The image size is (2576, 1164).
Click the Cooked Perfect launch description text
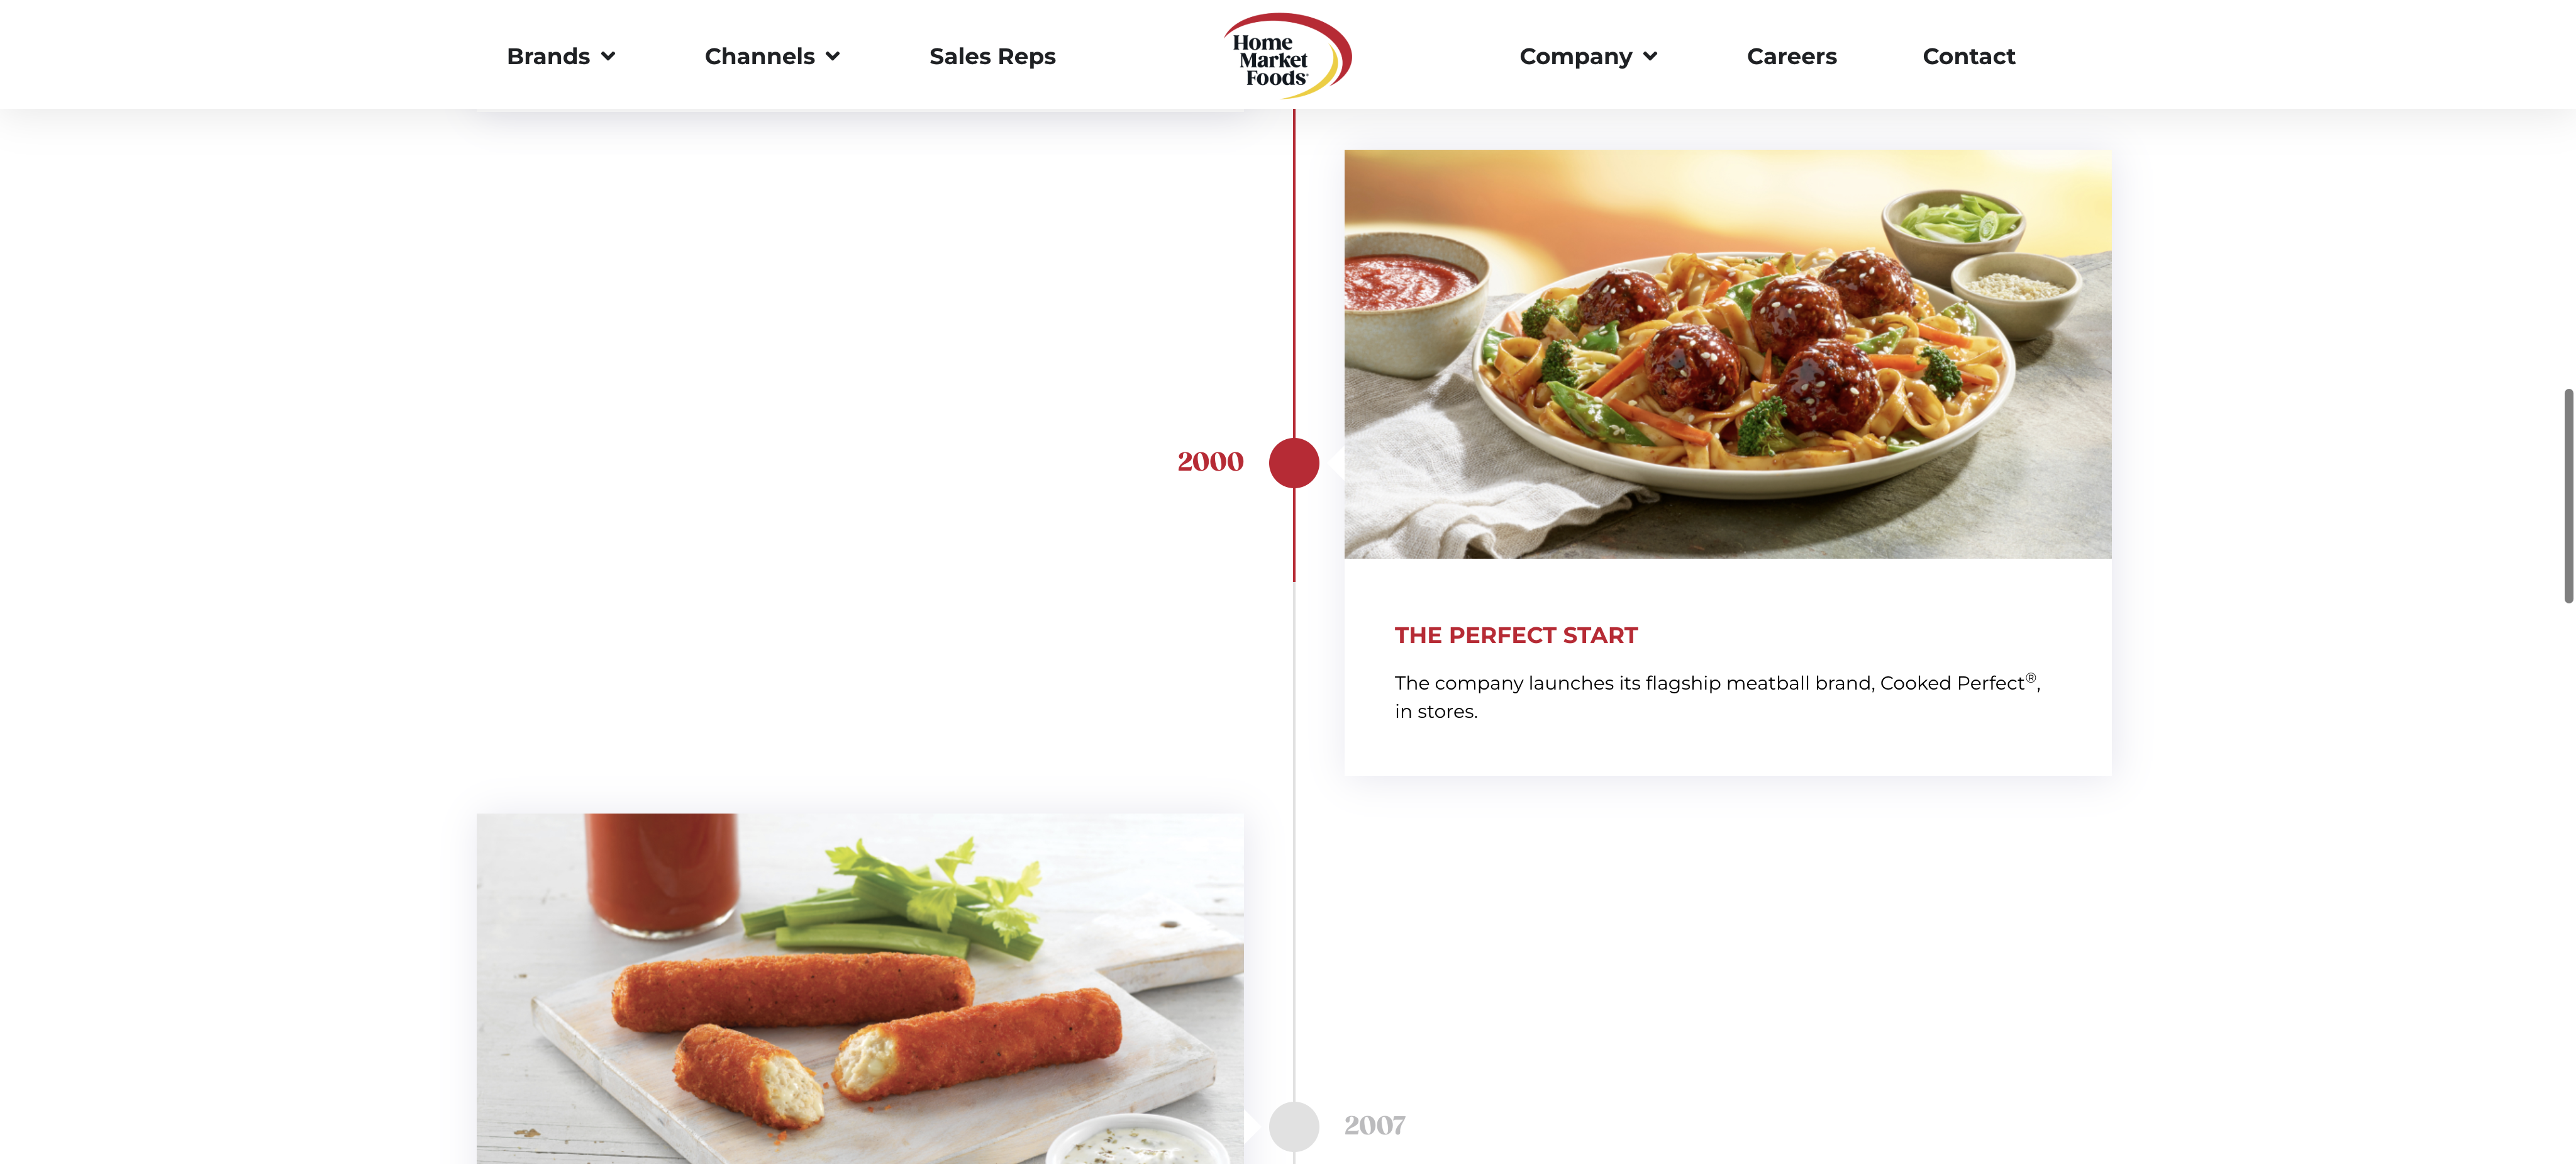tap(1717, 697)
